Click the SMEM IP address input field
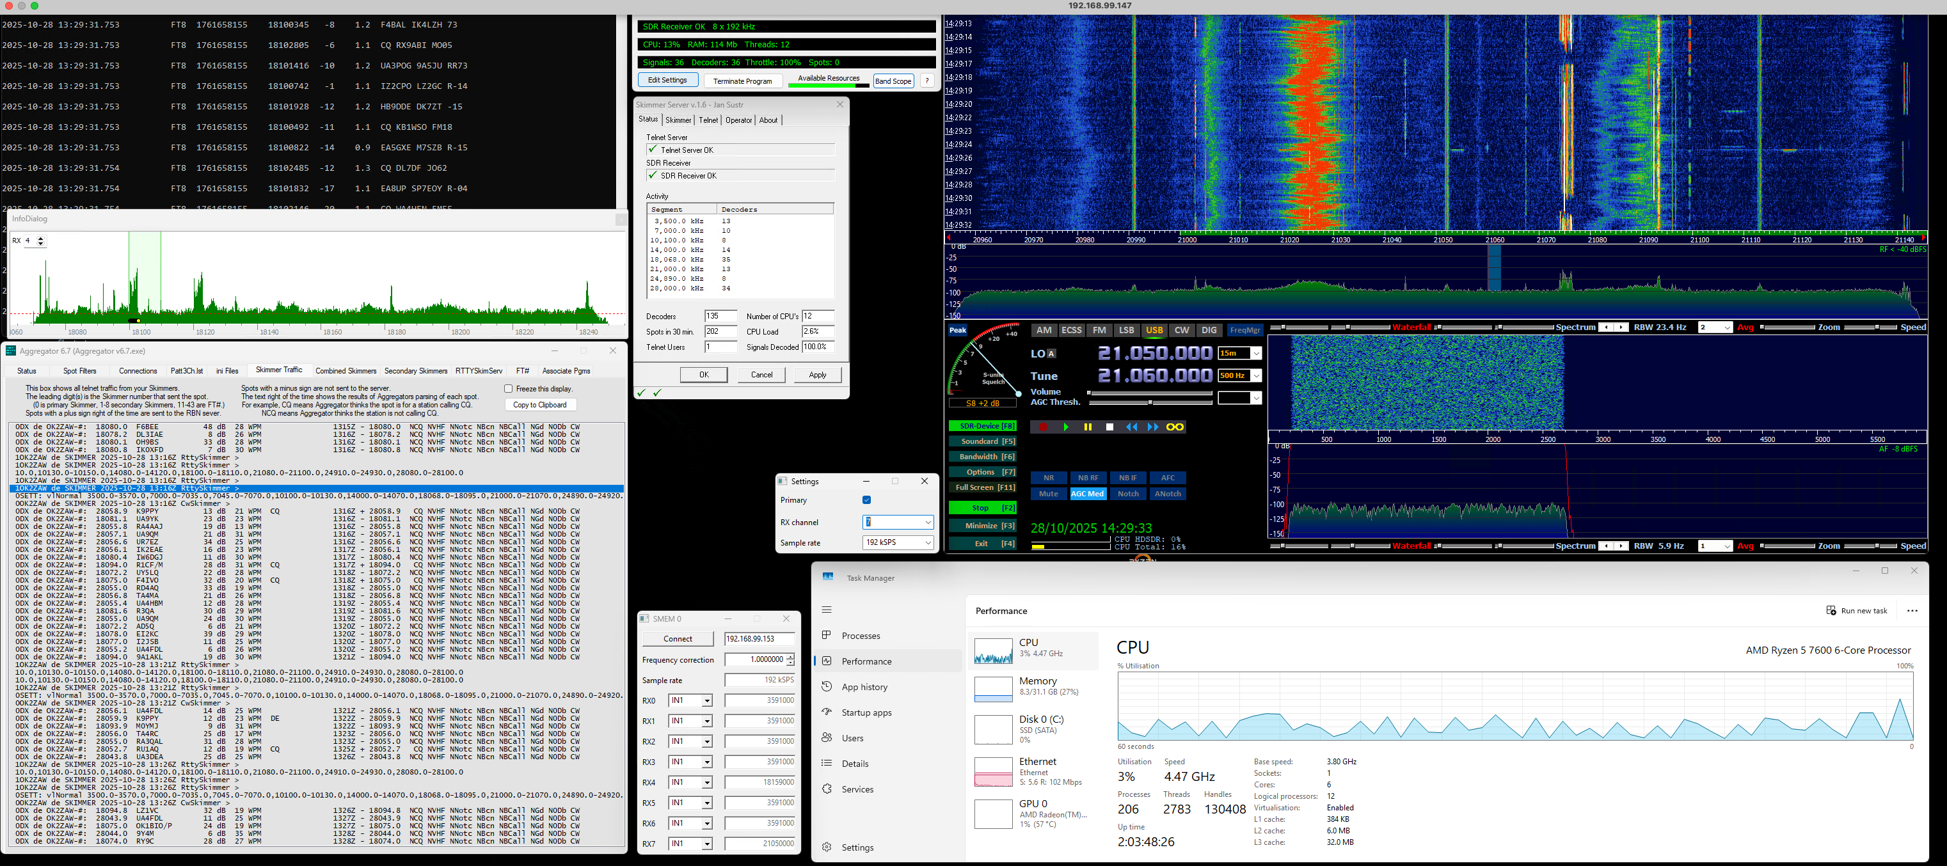Viewport: 1947px width, 866px height. tap(758, 638)
